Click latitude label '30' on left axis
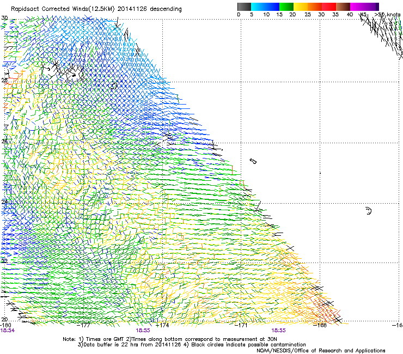403x354 pixels. click(4, 18)
